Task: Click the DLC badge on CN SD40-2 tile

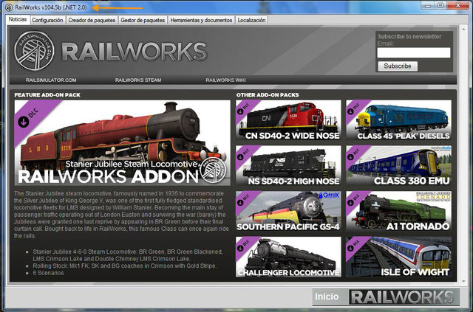Action: tap(244, 108)
